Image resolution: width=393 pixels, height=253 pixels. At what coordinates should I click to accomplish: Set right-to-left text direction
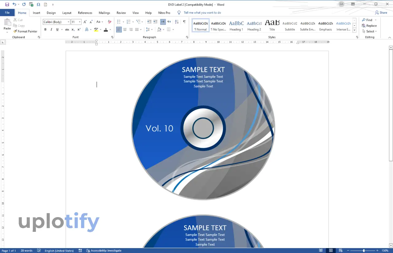pyautogui.click(x=169, y=22)
